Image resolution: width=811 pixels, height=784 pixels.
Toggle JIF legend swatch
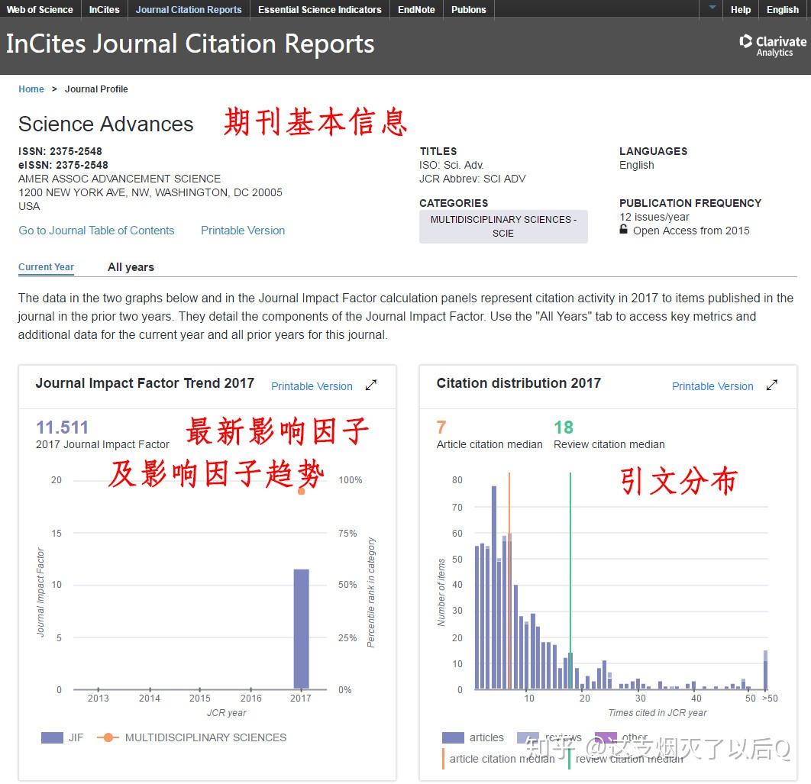click(52, 737)
